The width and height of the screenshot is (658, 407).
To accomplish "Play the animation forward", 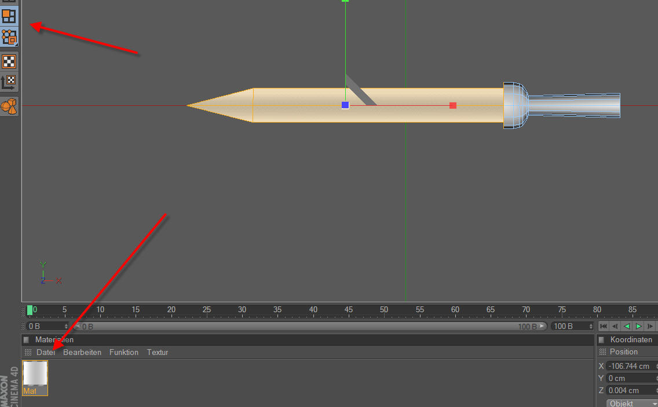I will [x=638, y=326].
